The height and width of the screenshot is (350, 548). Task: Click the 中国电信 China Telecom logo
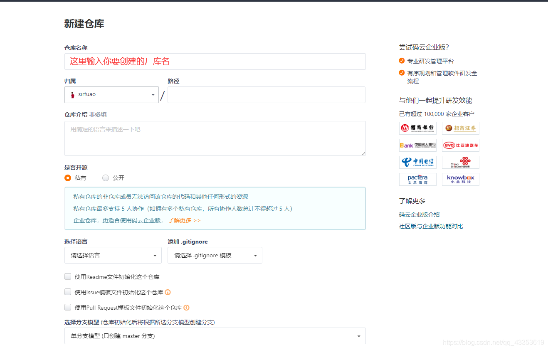coord(417,162)
